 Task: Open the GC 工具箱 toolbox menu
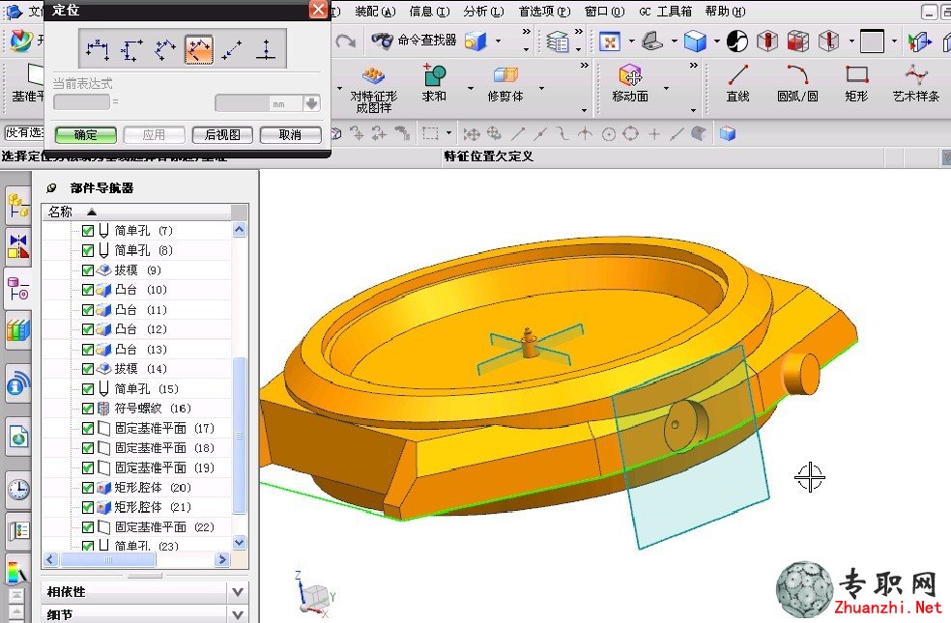pos(665,12)
